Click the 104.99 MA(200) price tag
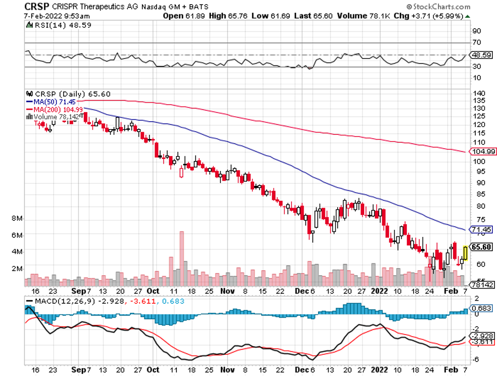The width and height of the screenshot is (497, 376). click(483, 151)
